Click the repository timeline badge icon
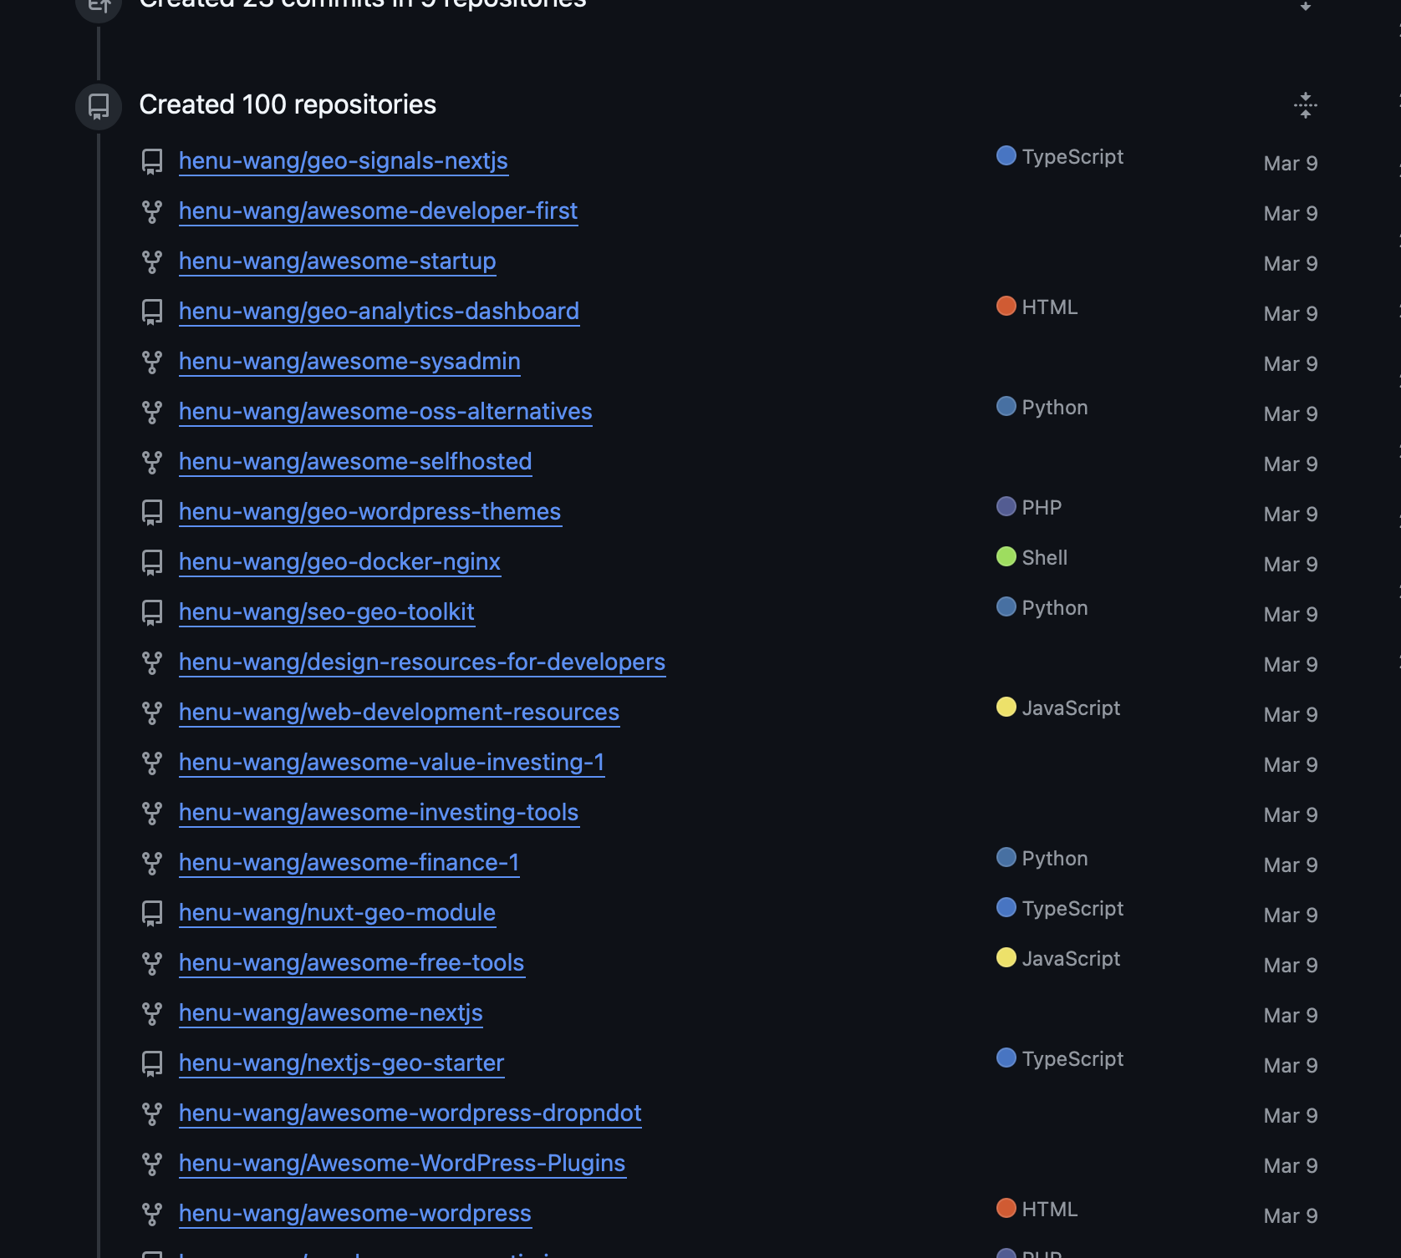Image resolution: width=1401 pixels, height=1258 pixels. pyautogui.click(x=99, y=106)
